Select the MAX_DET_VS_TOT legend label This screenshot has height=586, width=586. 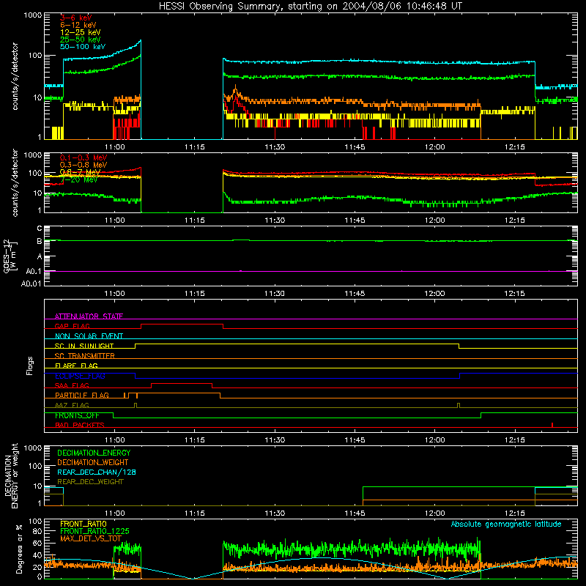click(91, 538)
